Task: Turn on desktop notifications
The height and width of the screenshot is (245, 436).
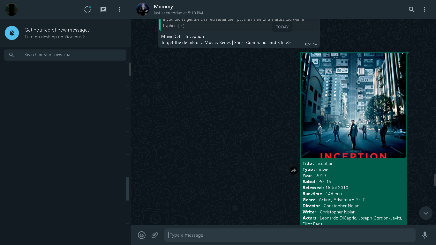Action: 55,37
